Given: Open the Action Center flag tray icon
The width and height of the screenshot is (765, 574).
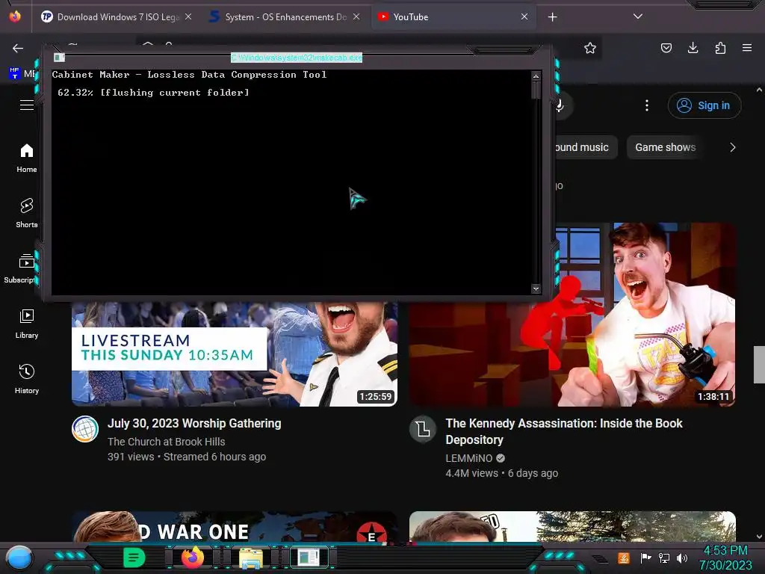Looking at the screenshot, I should click(645, 558).
